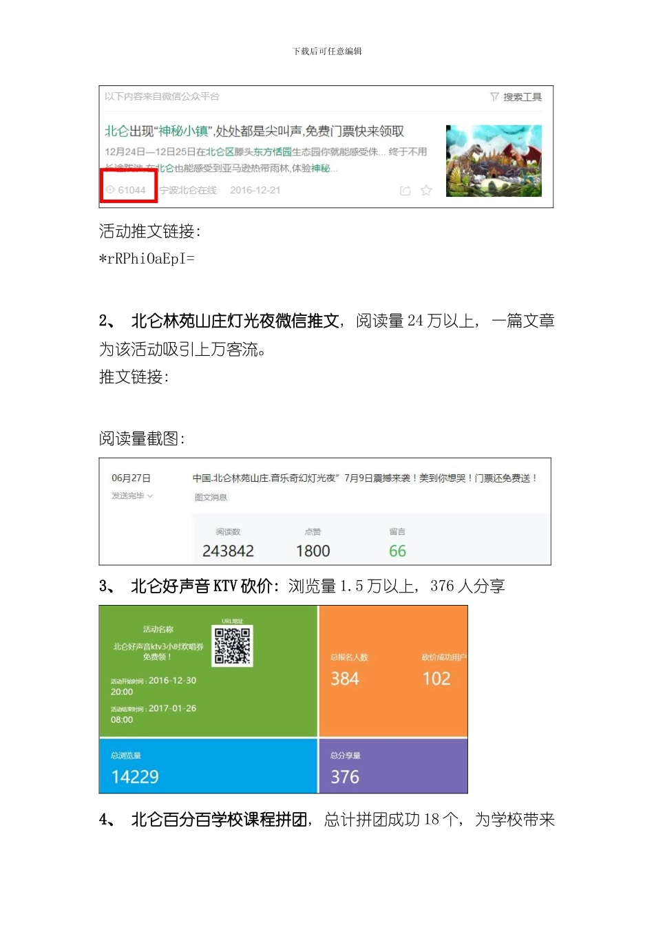Click the 活动名称 label

(x=158, y=630)
